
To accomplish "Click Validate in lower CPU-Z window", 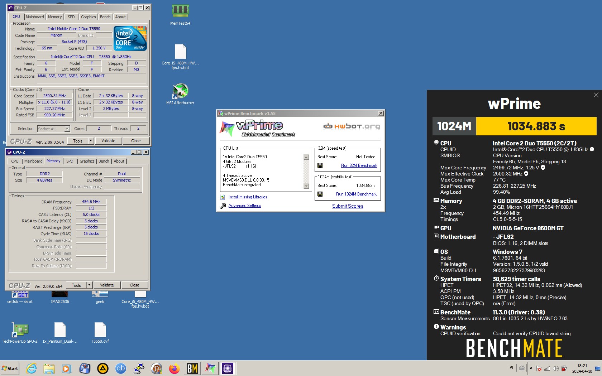I will coord(107,285).
